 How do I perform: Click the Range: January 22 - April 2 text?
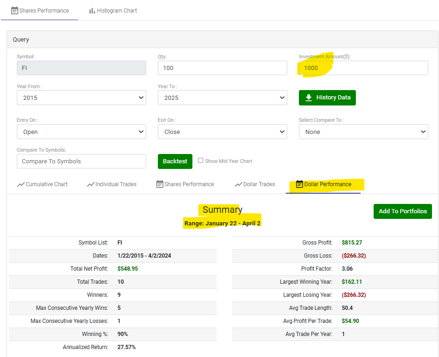(222, 223)
